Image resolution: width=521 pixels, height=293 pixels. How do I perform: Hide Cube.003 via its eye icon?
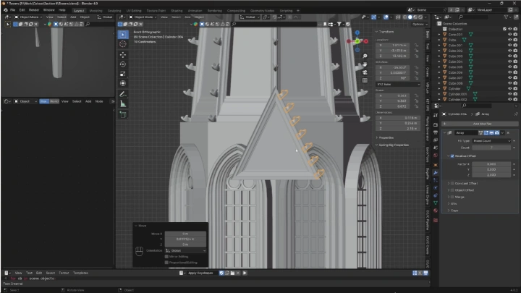(509, 56)
